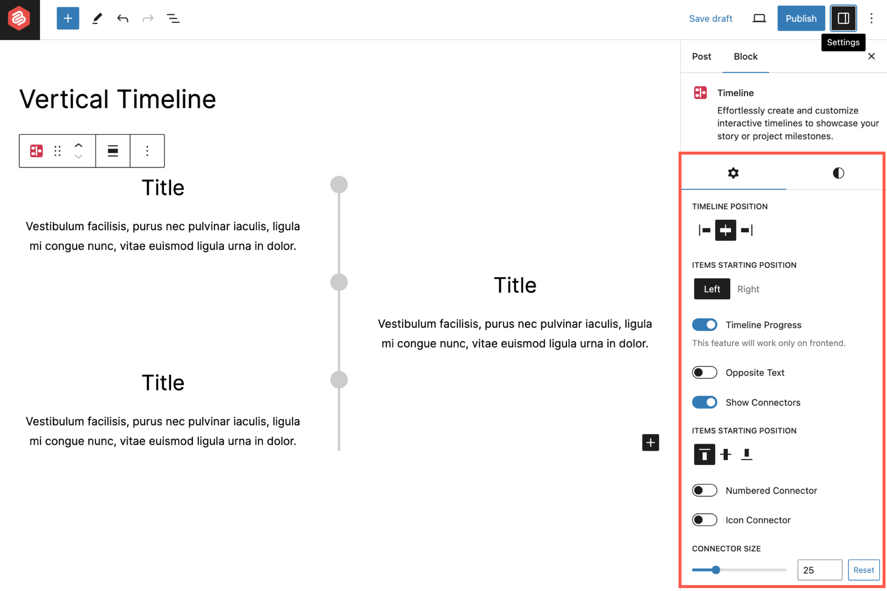Open the block inserter
This screenshot has width=887, height=591.
(x=68, y=18)
